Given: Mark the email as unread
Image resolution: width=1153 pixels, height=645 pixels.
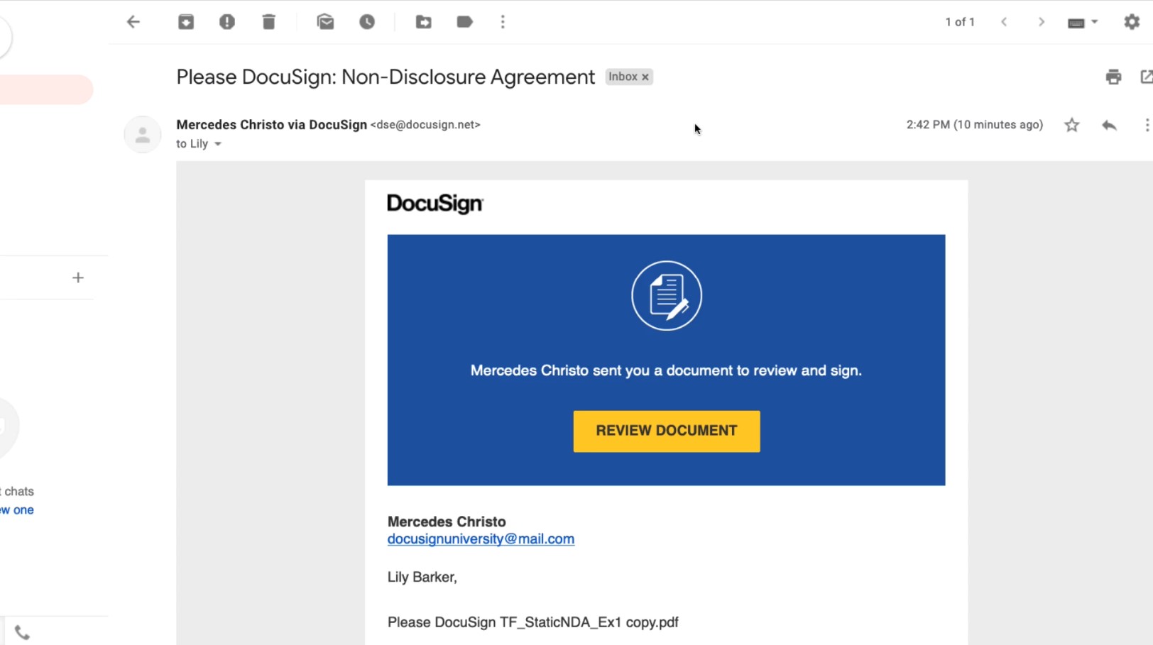Looking at the screenshot, I should 325,22.
